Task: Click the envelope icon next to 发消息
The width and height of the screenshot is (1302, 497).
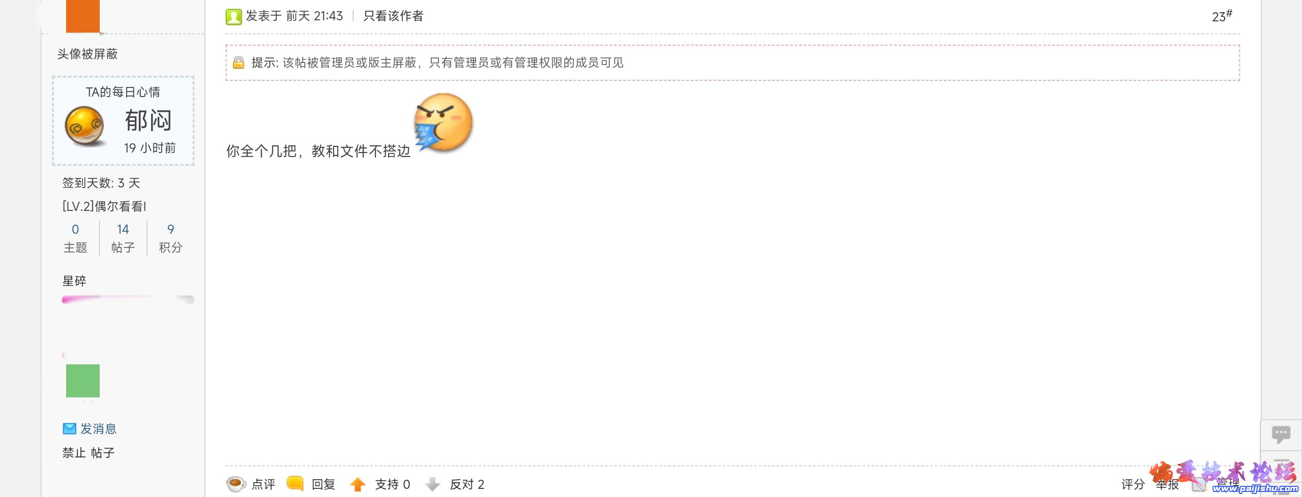Action: pos(69,429)
